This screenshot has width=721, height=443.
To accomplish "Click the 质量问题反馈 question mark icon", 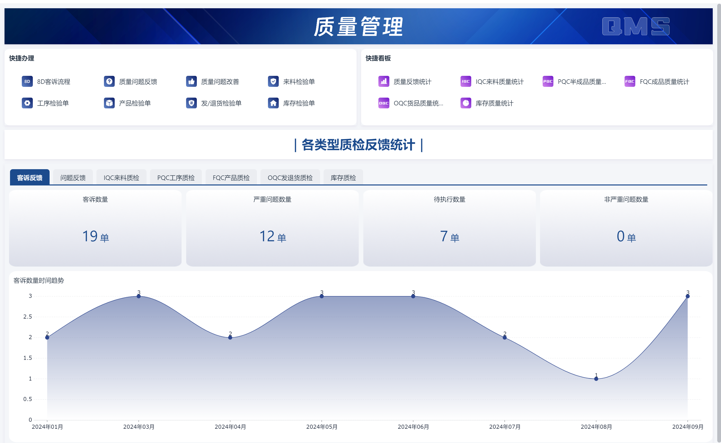I will pos(109,81).
